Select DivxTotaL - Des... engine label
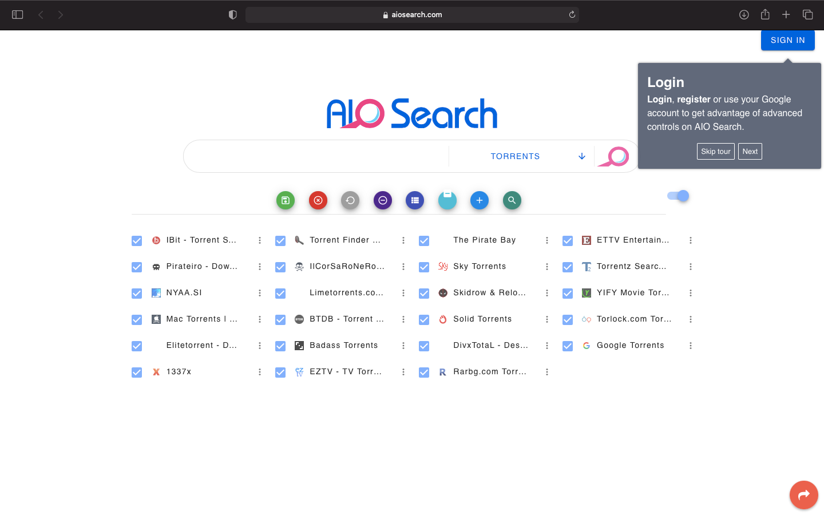The width and height of the screenshot is (824, 515). (491, 346)
